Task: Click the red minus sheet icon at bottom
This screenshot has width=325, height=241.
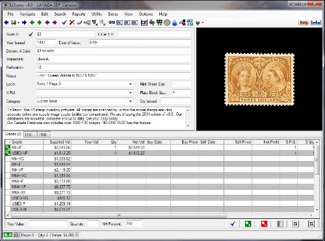Action: 264,223
